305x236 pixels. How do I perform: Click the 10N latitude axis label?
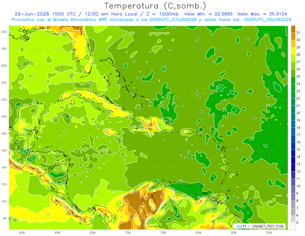[4, 201]
